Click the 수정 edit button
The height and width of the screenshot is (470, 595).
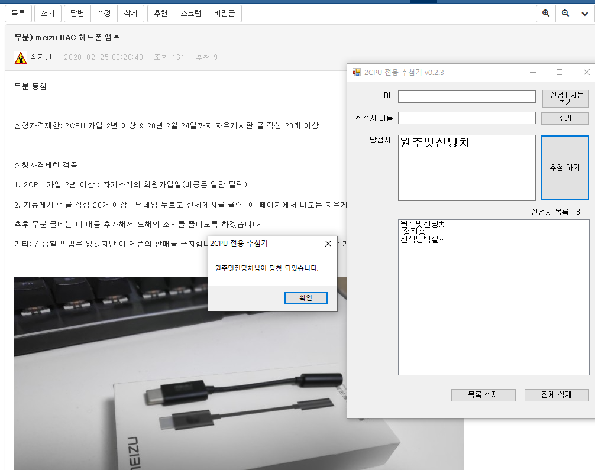click(x=104, y=13)
